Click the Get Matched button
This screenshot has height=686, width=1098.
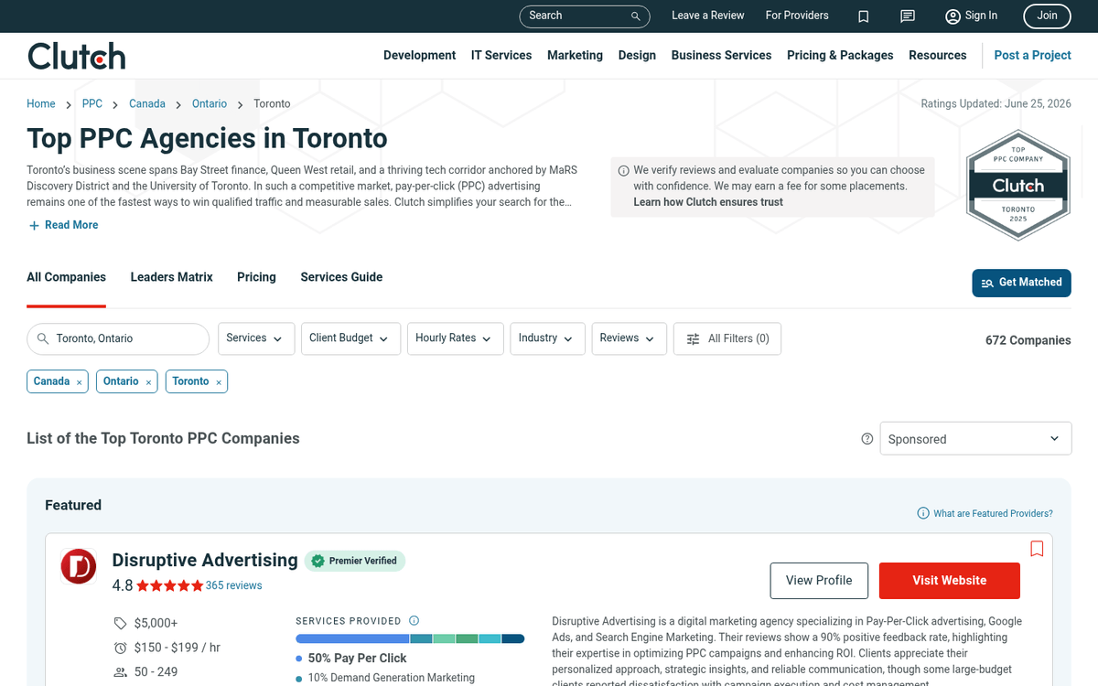pos(1021,283)
